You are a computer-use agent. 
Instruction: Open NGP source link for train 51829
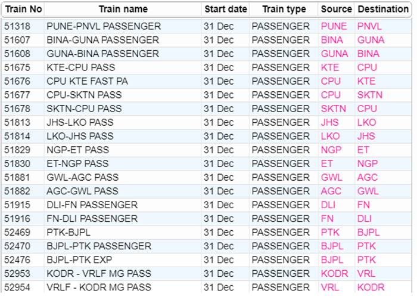pyautogui.click(x=331, y=150)
